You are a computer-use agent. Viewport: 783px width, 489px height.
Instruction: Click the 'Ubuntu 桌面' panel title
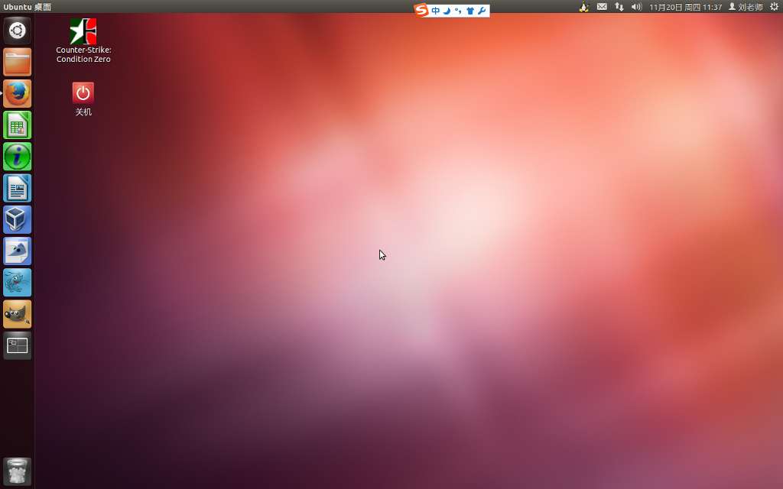(27, 7)
